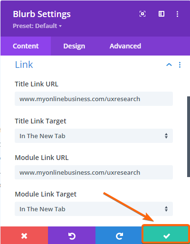The height and width of the screenshot is (244, 190).
Task: Click the snap to sidebar icon
Action: [161, 14]
